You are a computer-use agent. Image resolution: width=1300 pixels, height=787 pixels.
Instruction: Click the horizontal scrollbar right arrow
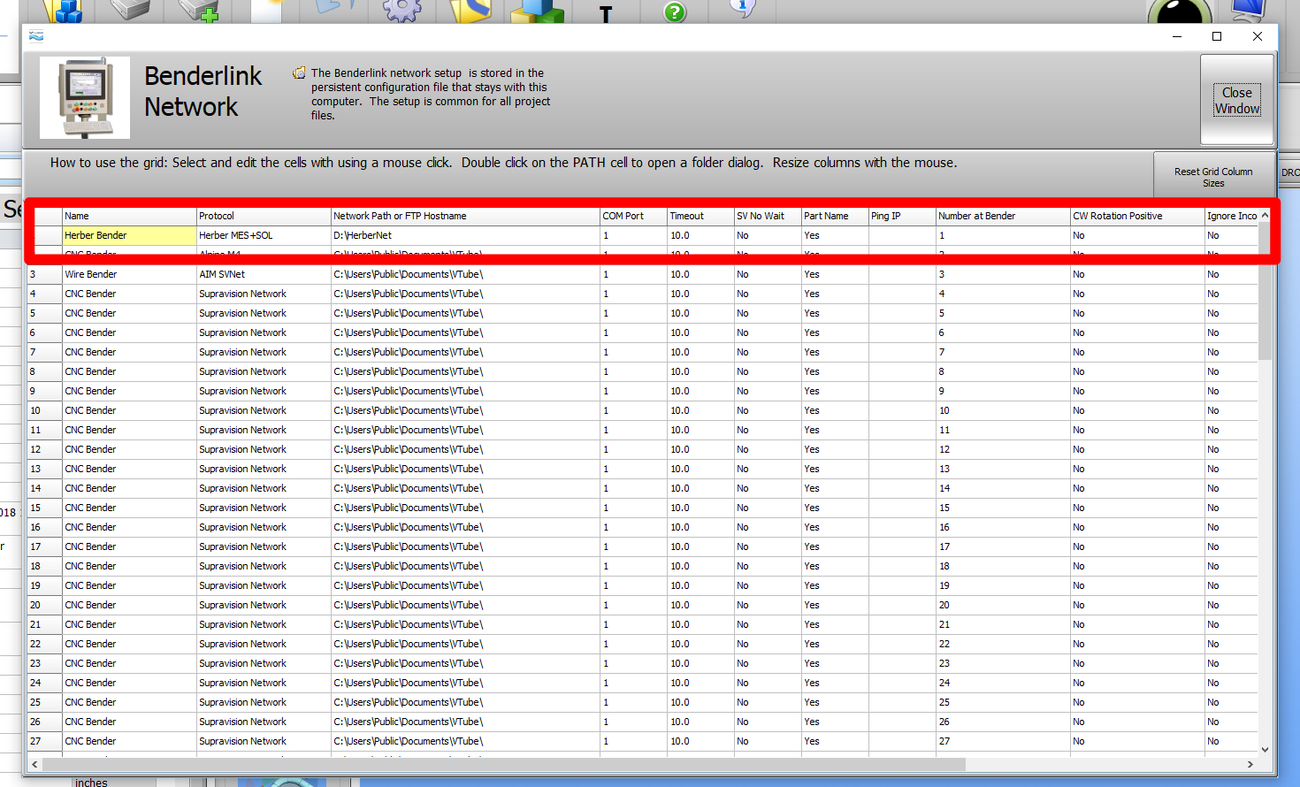tap(1250, 764)
